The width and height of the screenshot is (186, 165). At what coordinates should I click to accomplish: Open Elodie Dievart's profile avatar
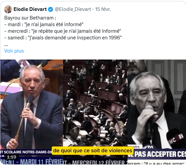tap(8, 9)
